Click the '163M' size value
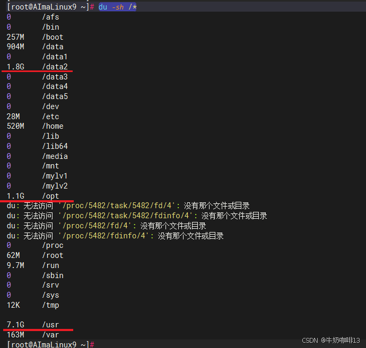Screen dimensions: 366x348 tap(15, 335)
